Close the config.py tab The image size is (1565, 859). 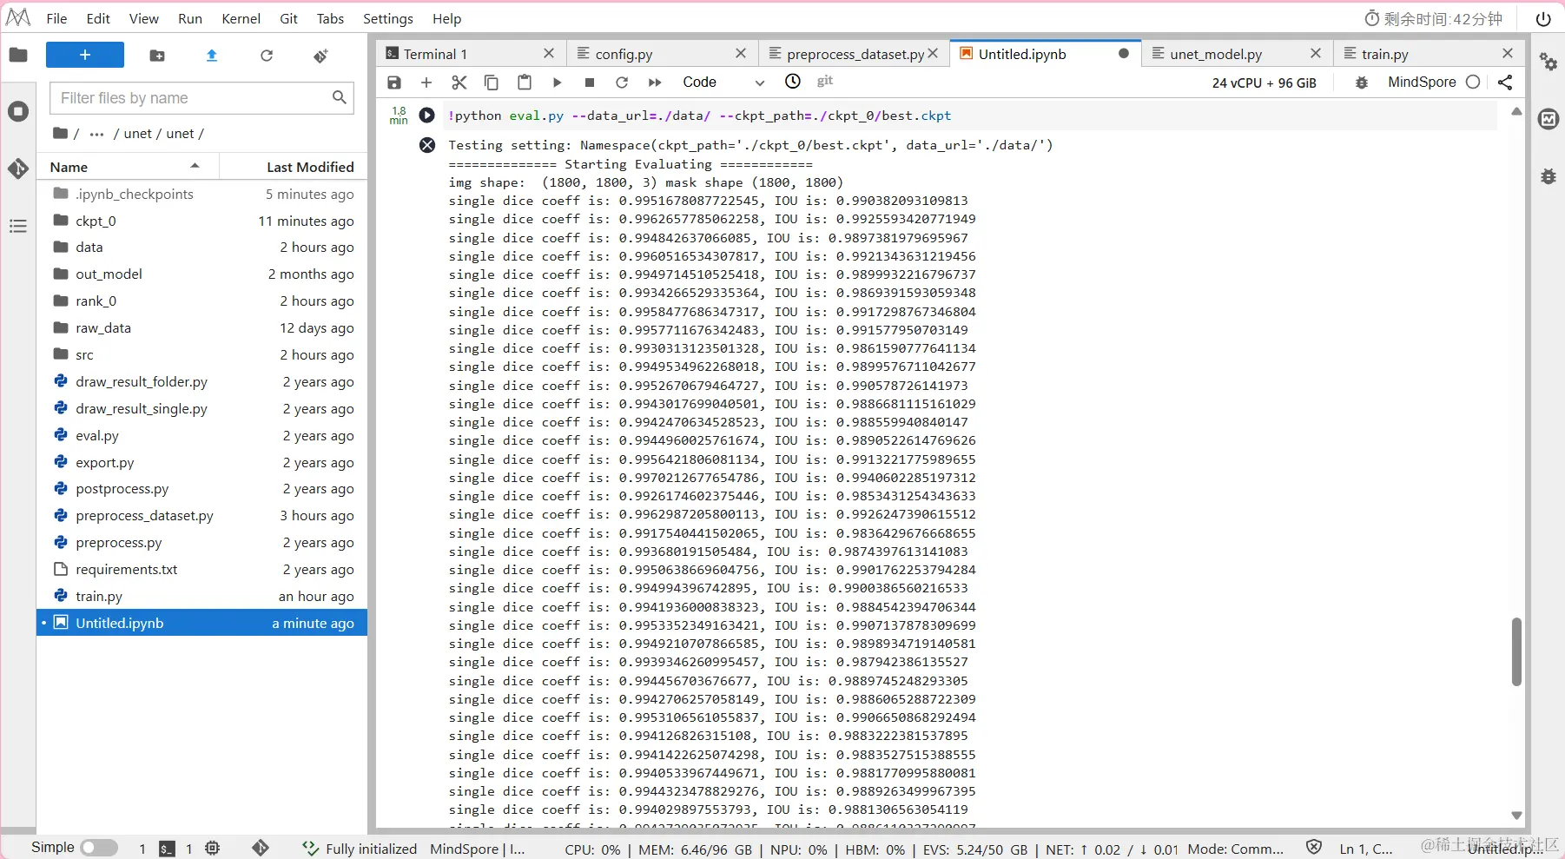click(x=741, y=54)
